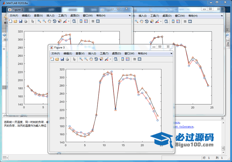The height and width of the screenshot is (162, 232).
Task: Click the 'nt tolerance' link in command window
Action: pyautogui.click(x=184, y=127)
